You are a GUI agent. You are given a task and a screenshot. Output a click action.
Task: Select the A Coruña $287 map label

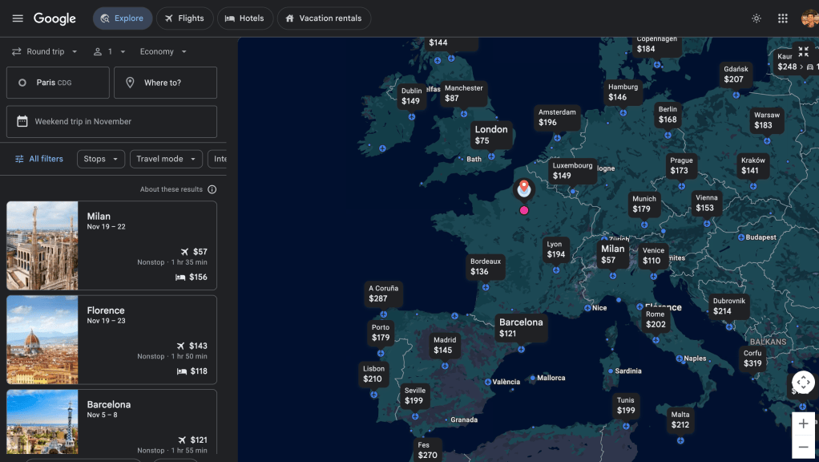(x=383, y=294)
